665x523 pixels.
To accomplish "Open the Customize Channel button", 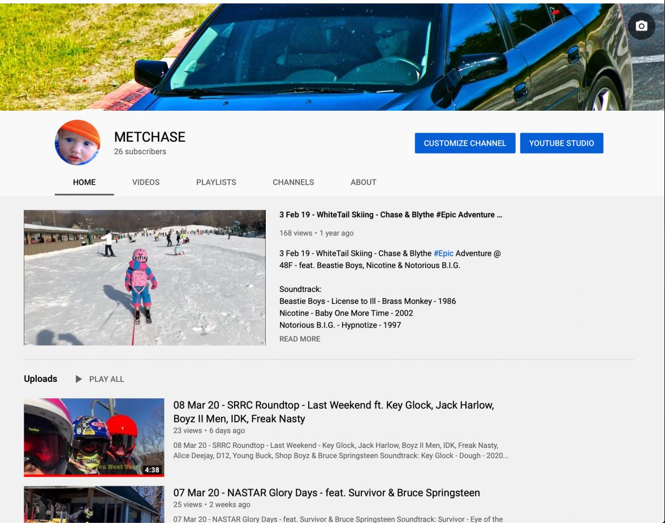I will 465,143.
